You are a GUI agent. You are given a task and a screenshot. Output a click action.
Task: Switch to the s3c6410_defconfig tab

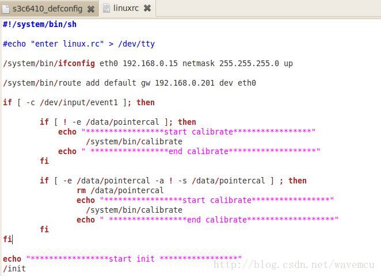[49, 9]
